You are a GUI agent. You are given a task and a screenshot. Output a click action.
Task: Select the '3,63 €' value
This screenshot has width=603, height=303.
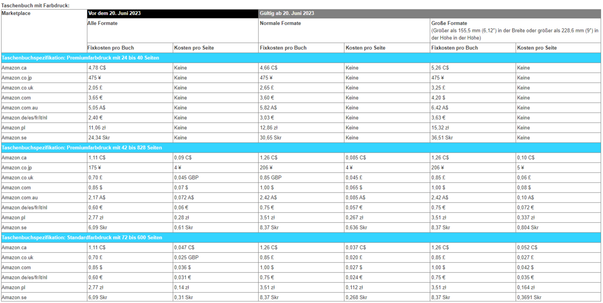click(438, 118)
